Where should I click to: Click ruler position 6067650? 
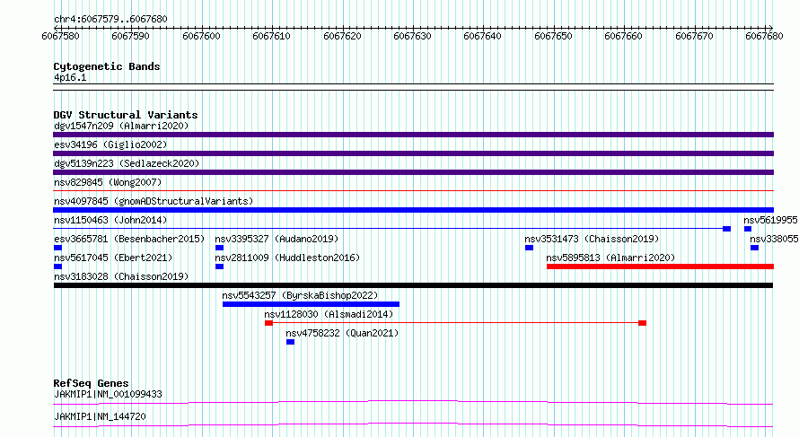point(553,36)
